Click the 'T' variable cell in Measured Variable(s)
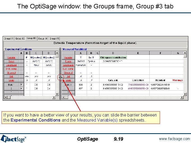 (x=81, y=57)
